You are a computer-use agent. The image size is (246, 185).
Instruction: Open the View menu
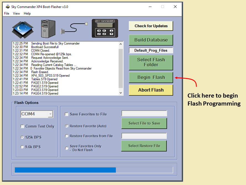tap(16, 13)
